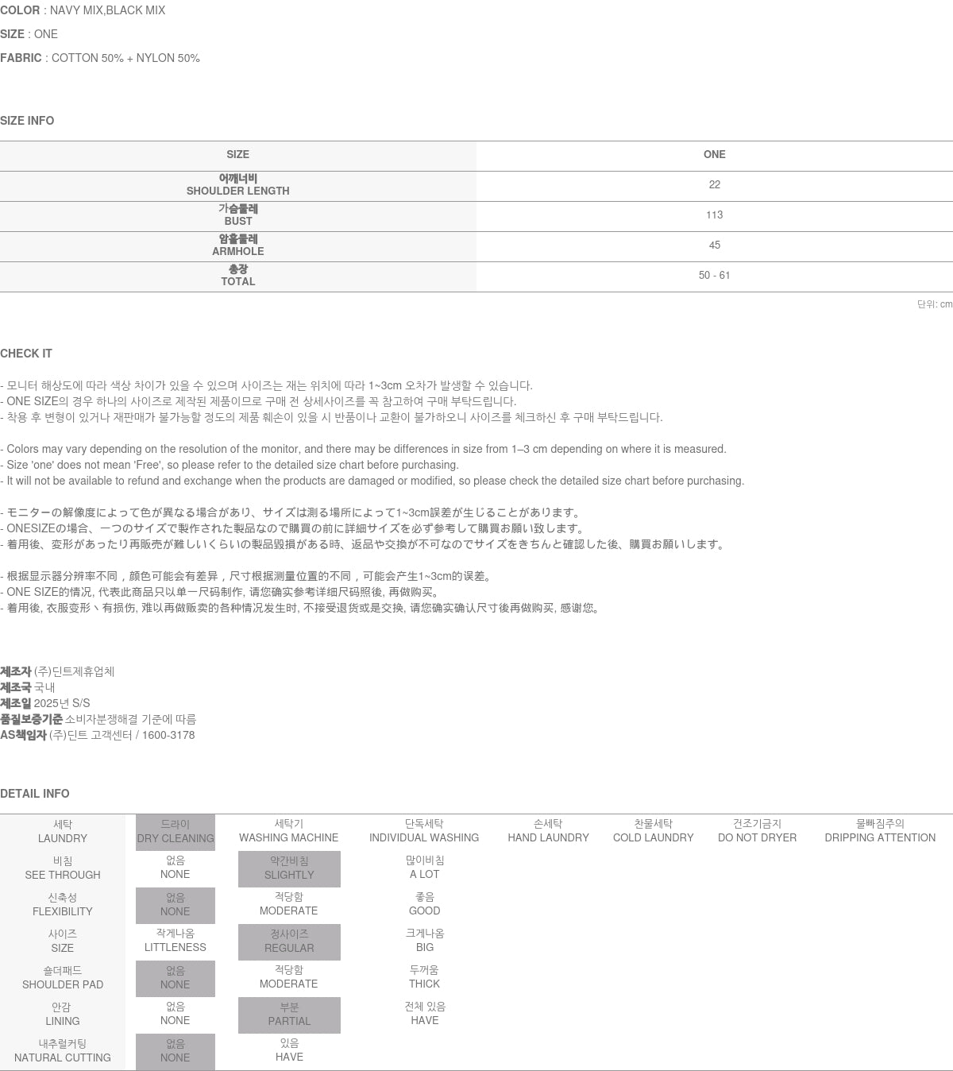Click the total length value 50 - 61
The height and width of the screenshot is (1071, 953).
coord(714,276)
